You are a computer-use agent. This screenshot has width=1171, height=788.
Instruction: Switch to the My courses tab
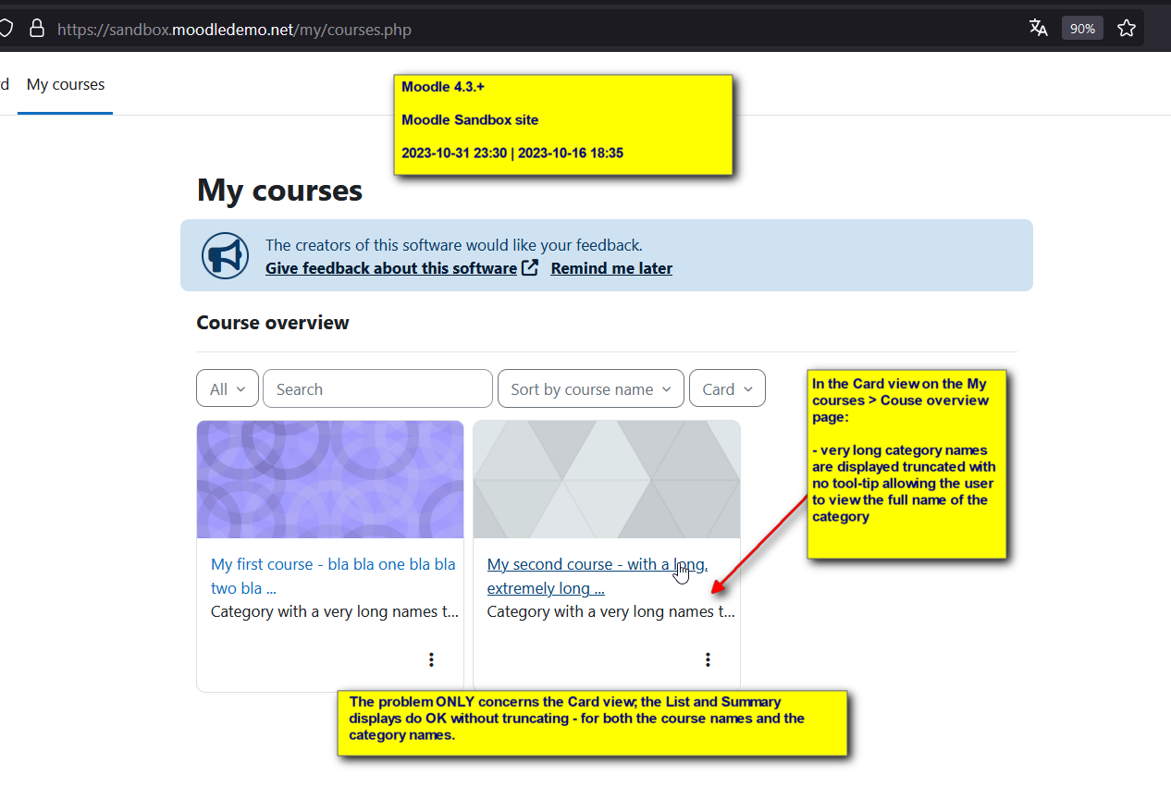[x=66, y=84]
